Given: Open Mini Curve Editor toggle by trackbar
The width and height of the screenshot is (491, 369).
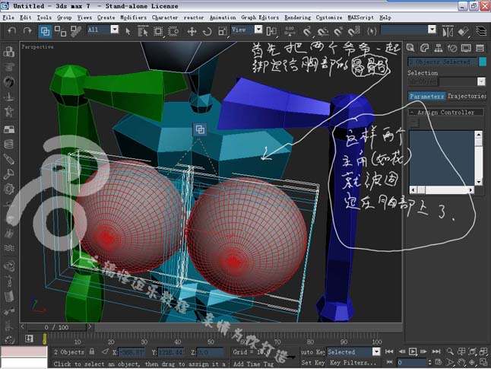Looking at the screenshot, I should click(29, 339).
